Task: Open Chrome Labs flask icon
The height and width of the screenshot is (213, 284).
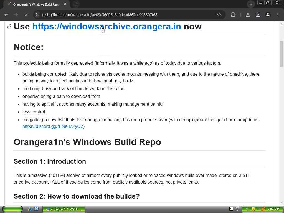Action: 248,15
